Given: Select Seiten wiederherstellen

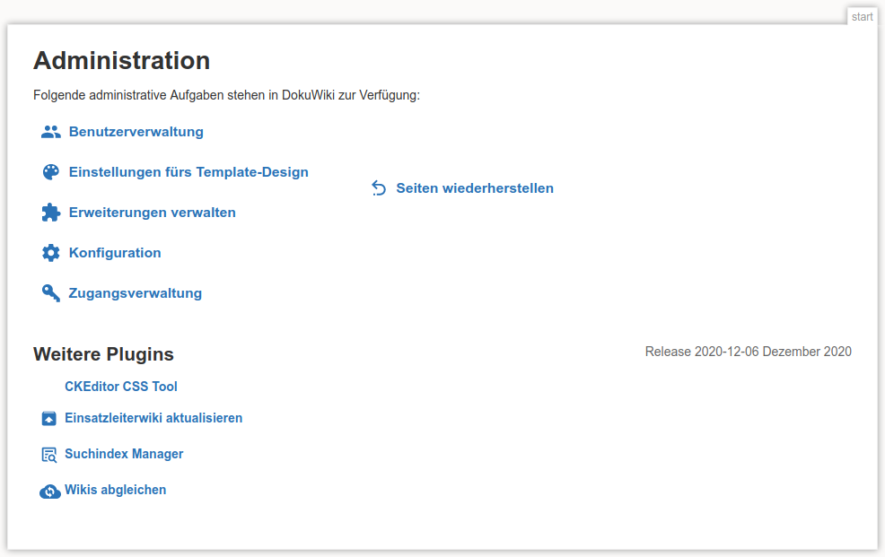Looking at the screenshot, I should click(474, 188).
